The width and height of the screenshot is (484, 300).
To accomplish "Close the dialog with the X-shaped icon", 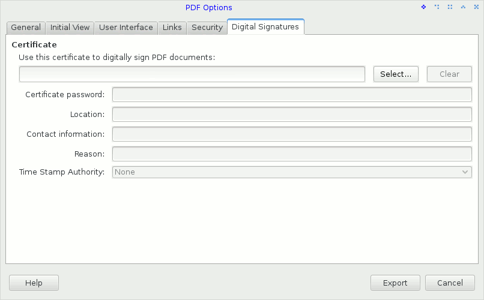I will click(475, 7).
